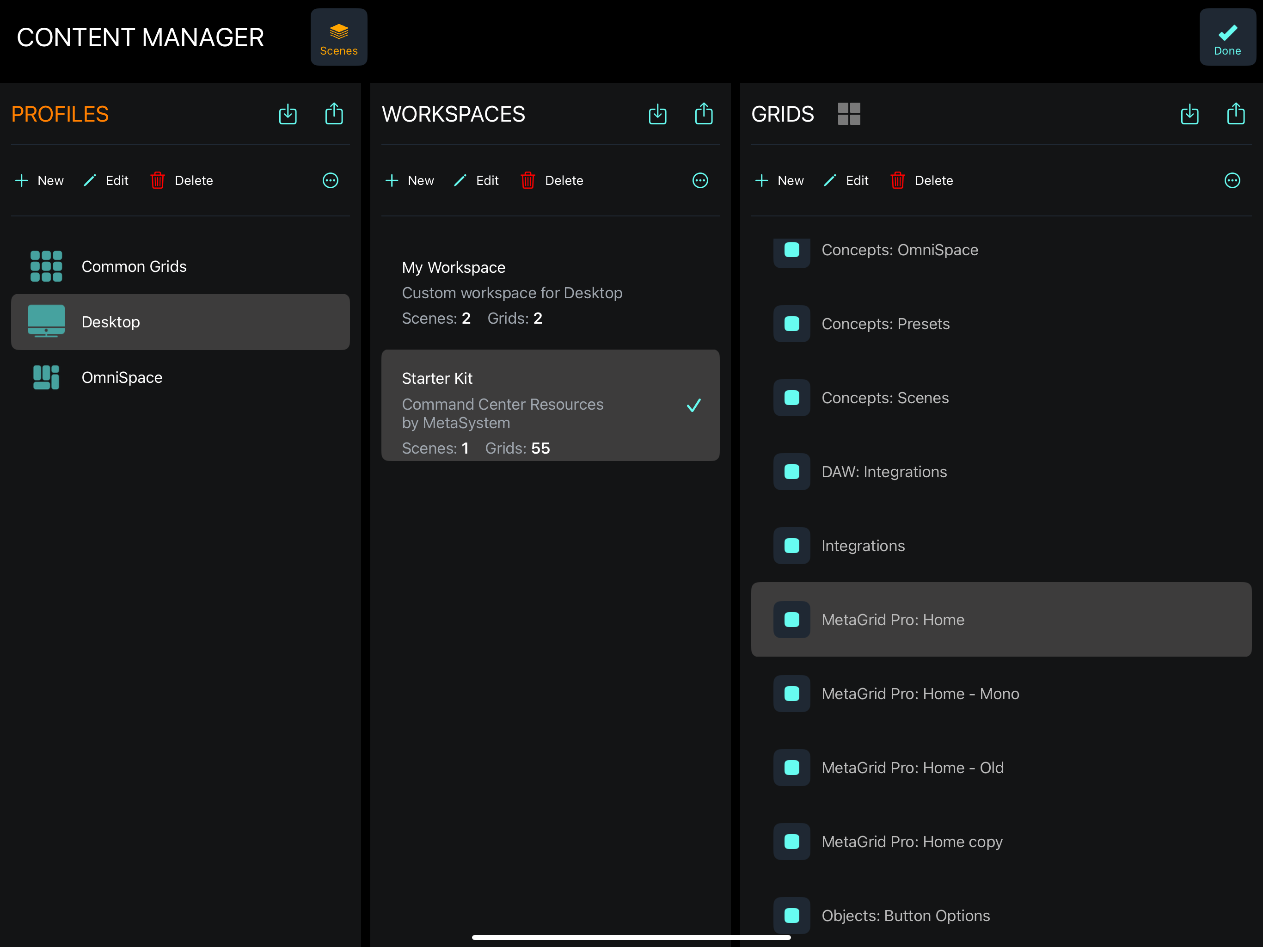Activate the Starter Kit workspace checkmark

(x=694, y=406)
